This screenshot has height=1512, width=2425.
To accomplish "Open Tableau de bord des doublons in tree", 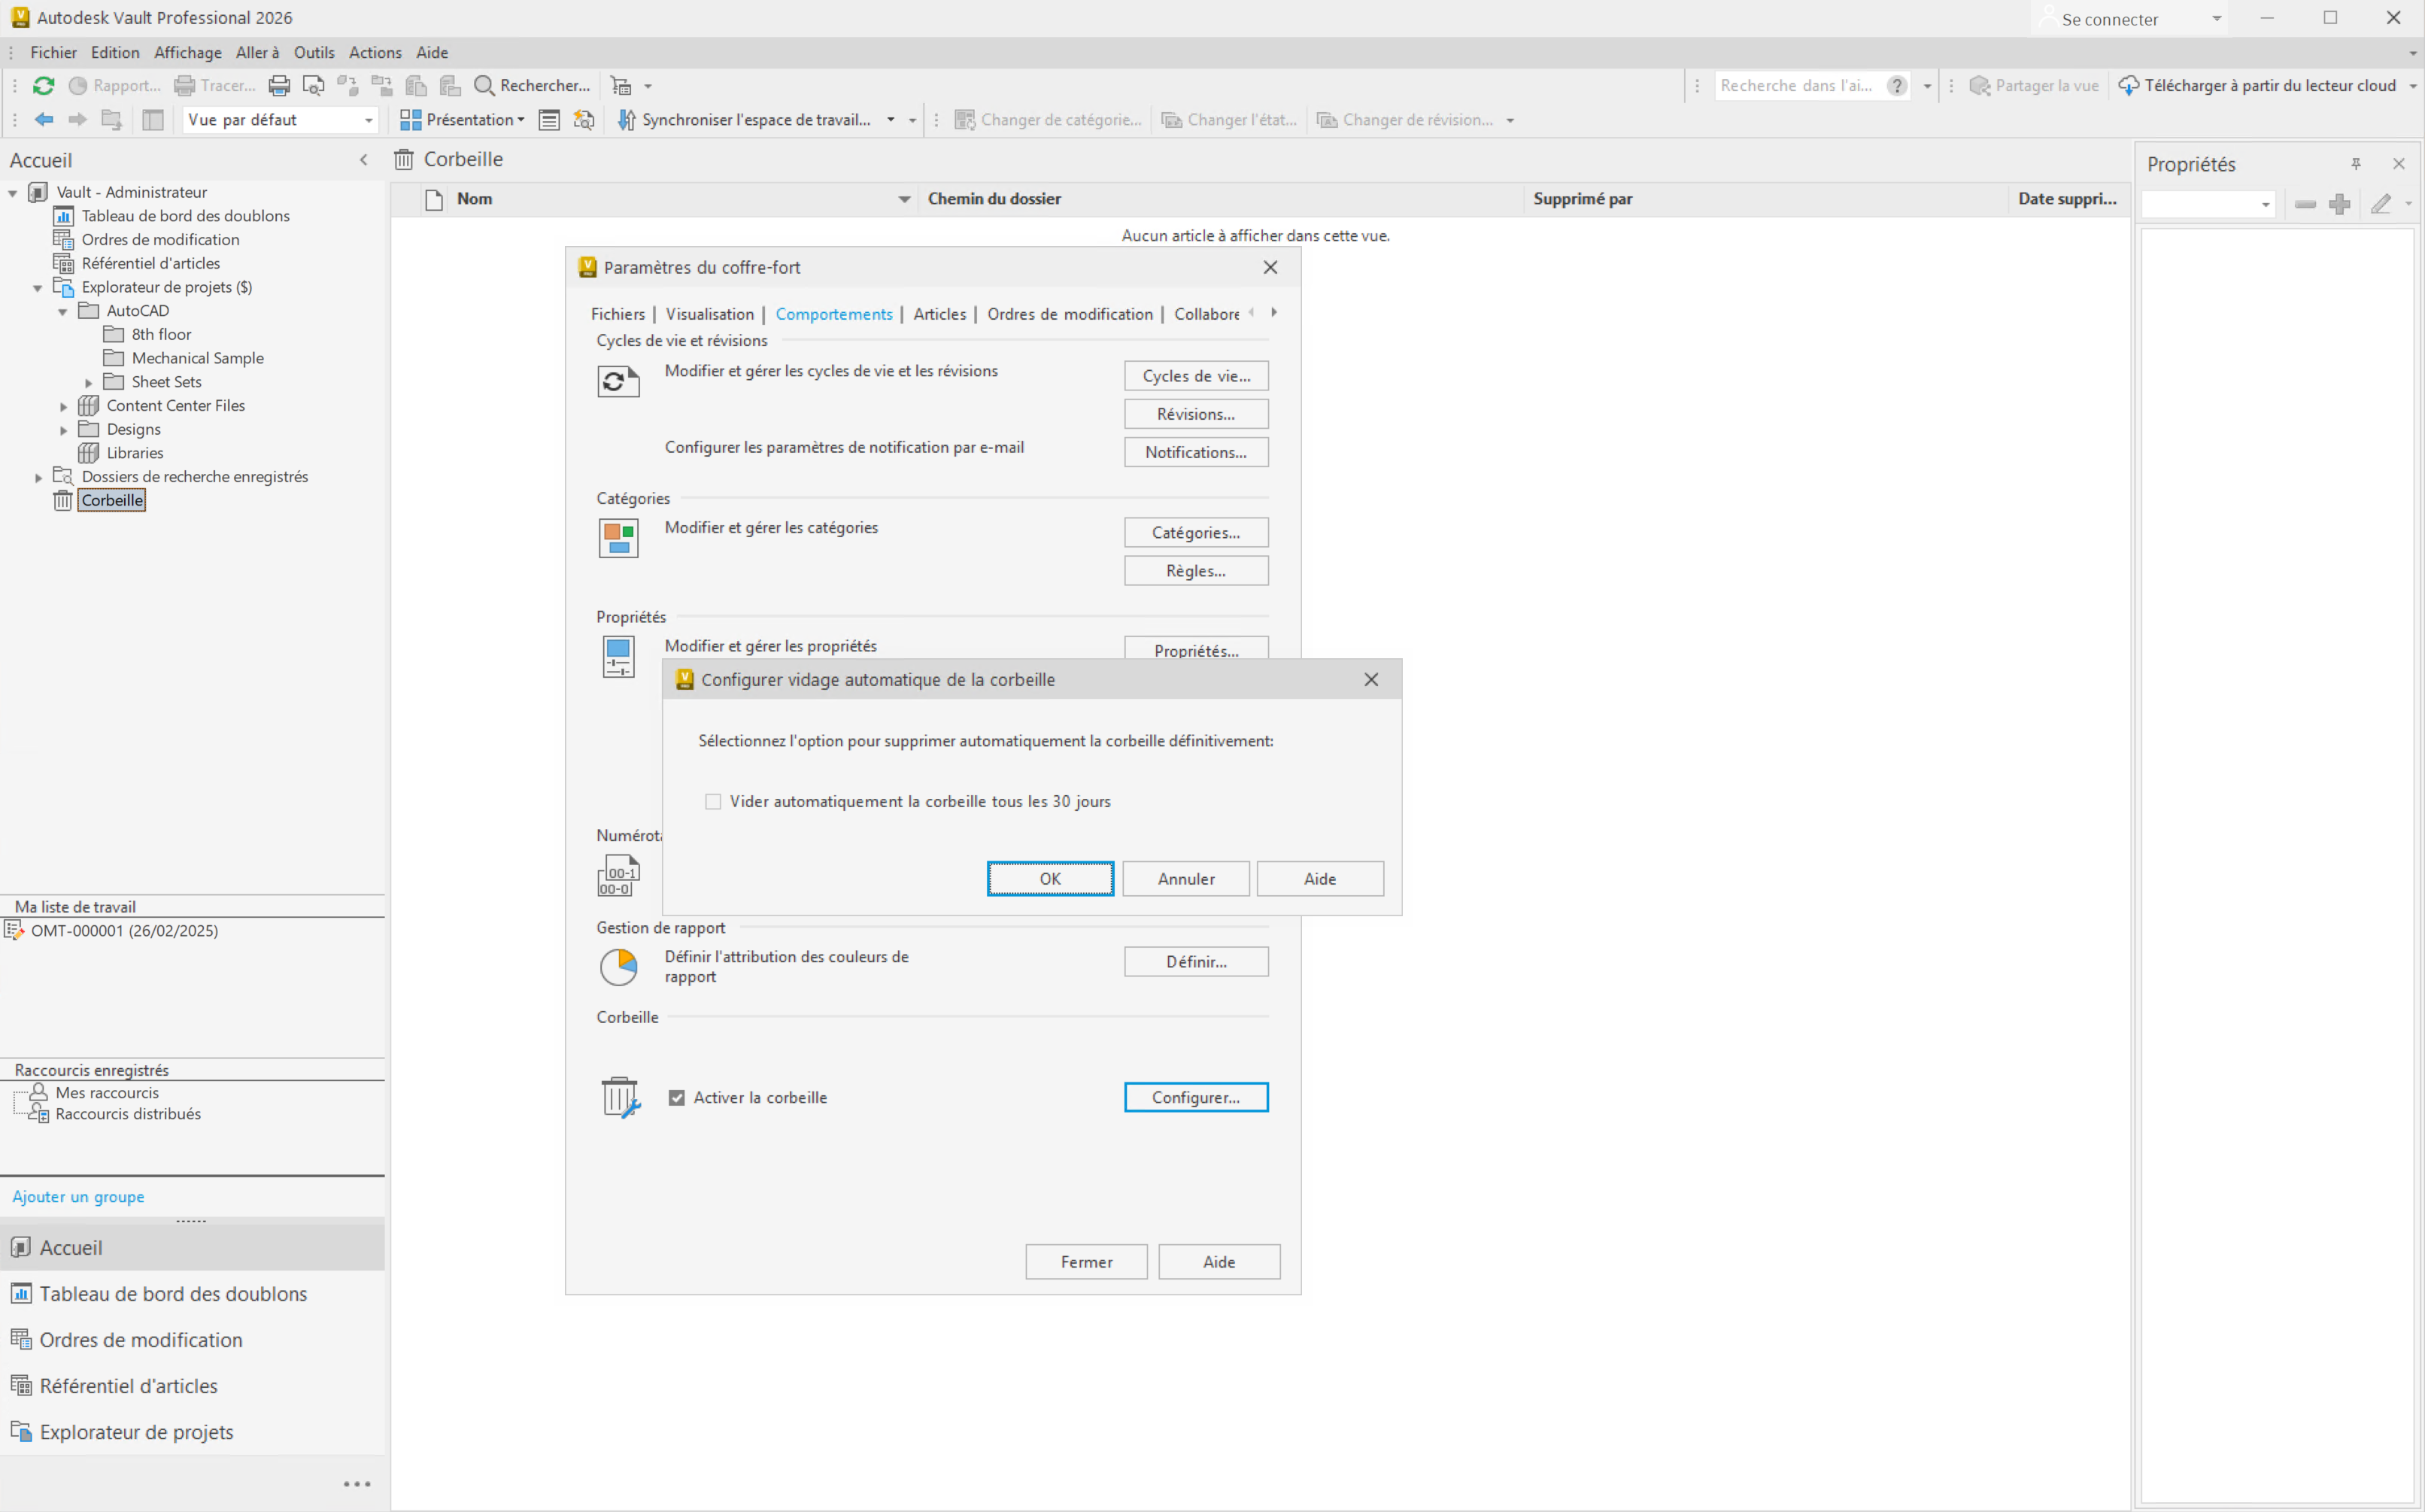I will 185,216.
